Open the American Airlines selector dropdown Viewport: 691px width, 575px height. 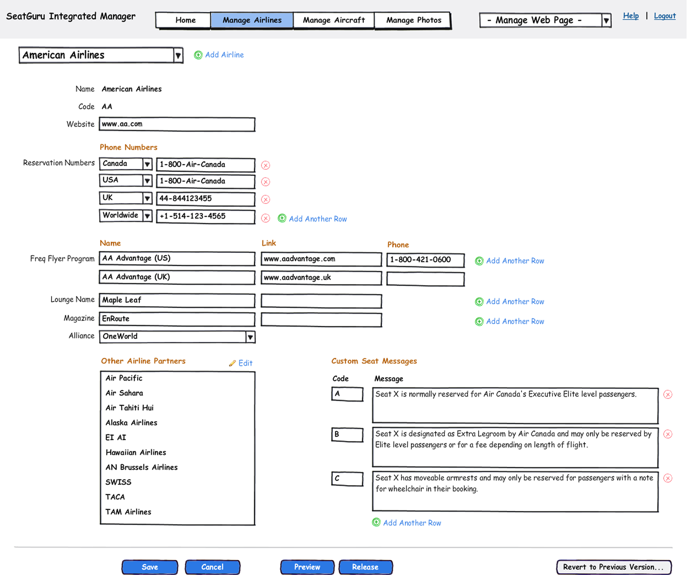(x=178, y=55)
